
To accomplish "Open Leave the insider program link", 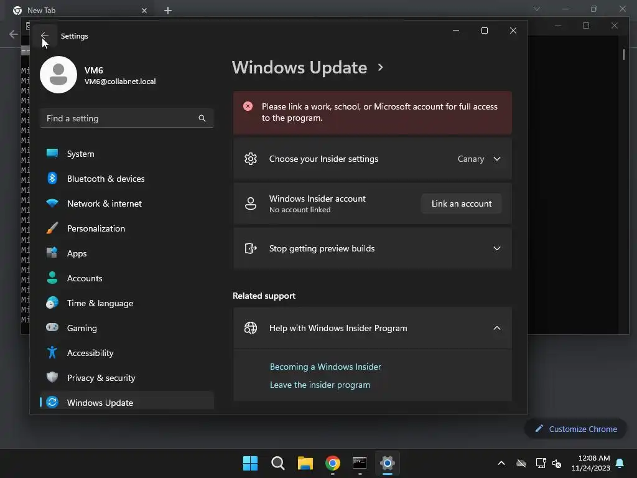I will [320, 385].
